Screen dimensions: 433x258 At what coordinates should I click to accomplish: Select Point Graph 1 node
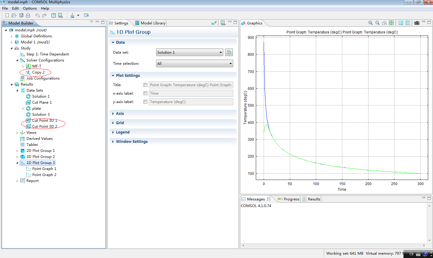click(44, 169)
